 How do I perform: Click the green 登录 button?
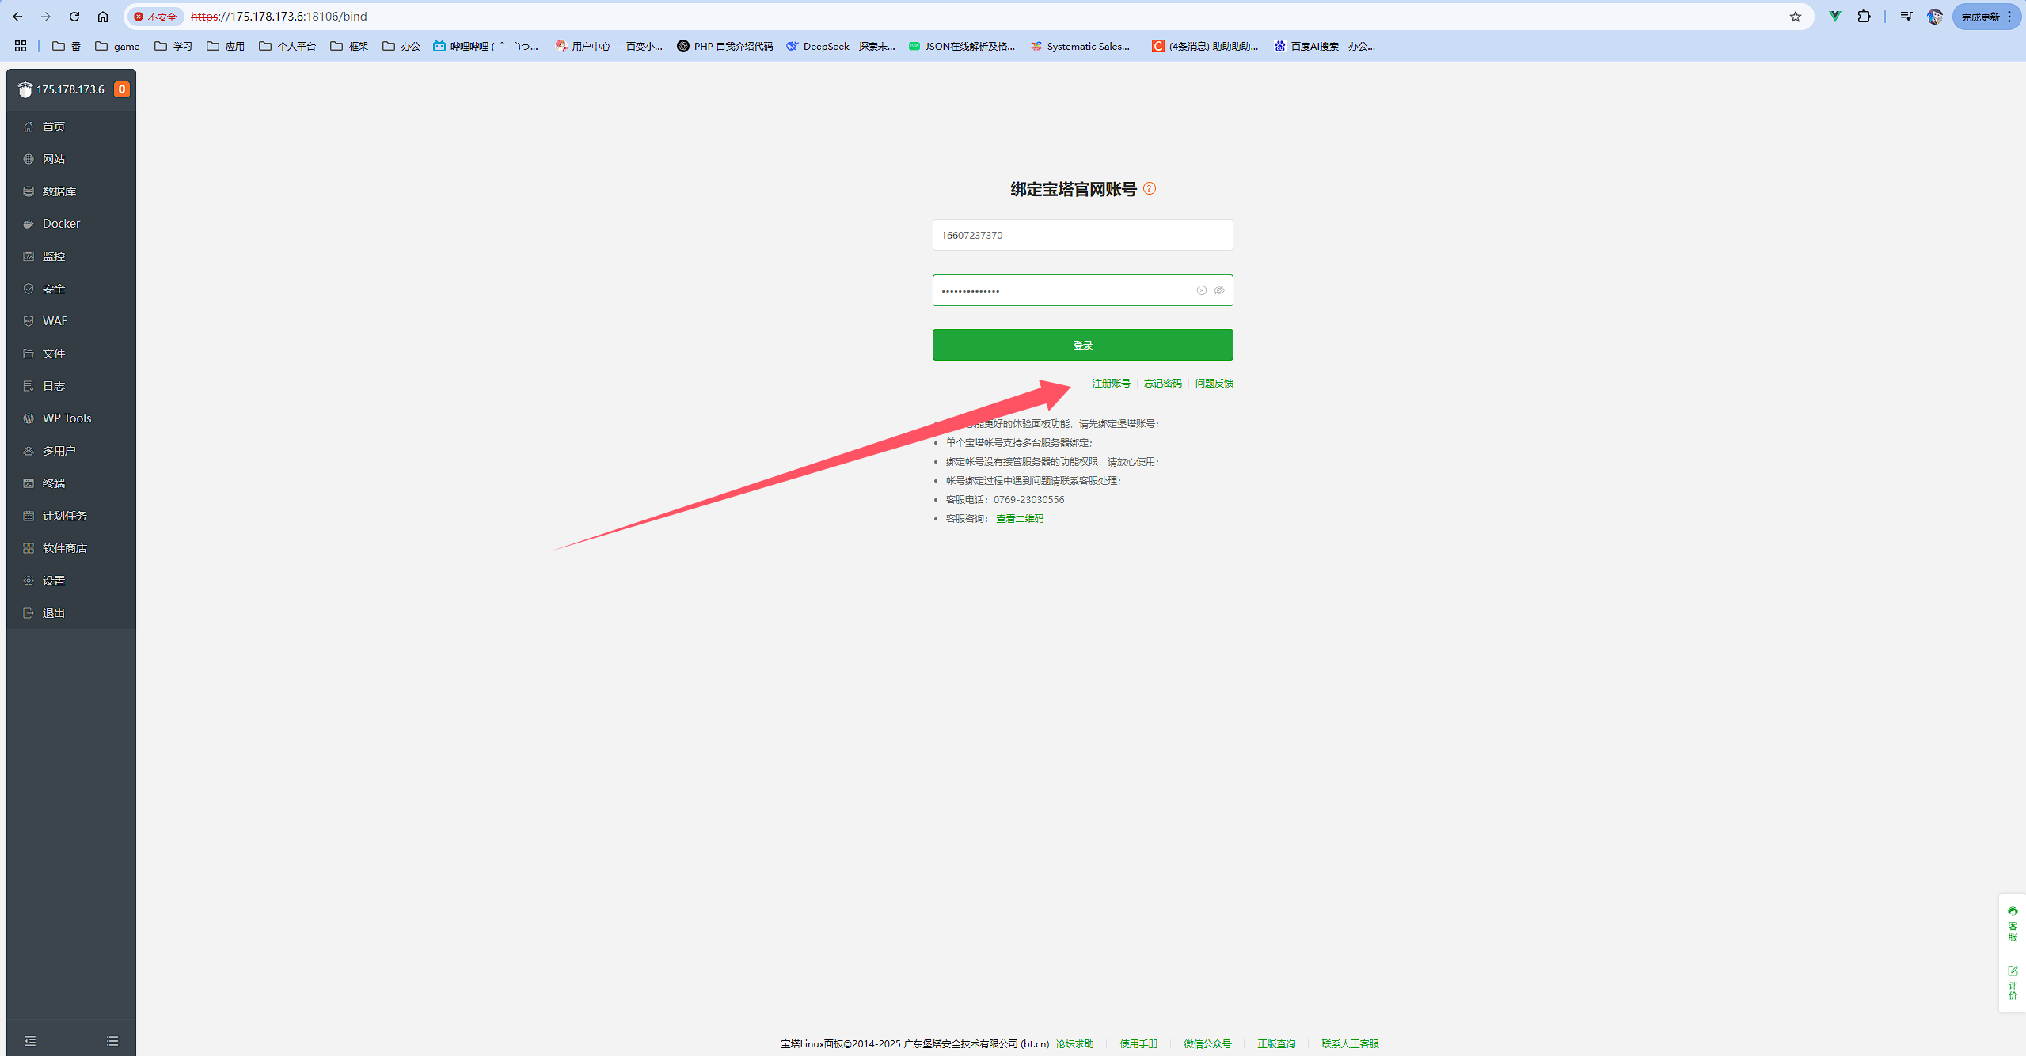[x=1082, y=345]
